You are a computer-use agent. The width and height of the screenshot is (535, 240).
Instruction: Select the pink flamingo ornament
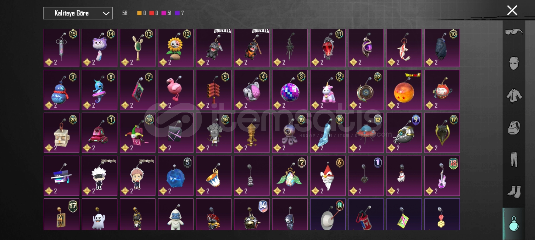pos(176,90)
